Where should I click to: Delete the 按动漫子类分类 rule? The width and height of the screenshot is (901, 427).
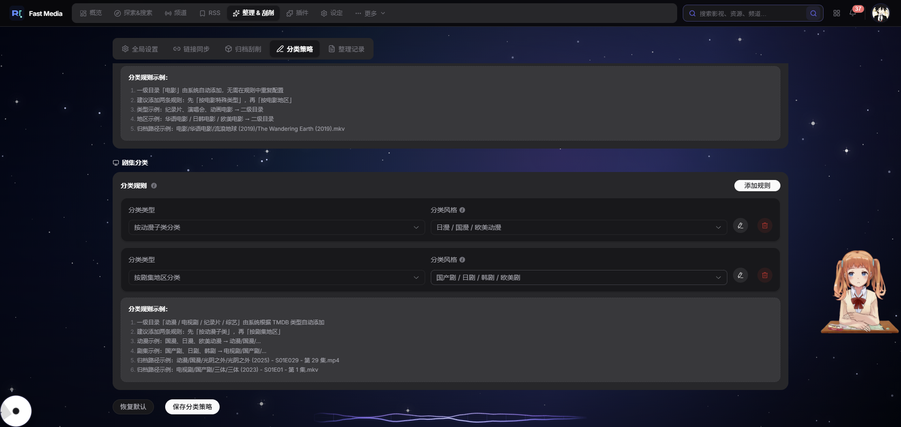pyautogui.click(x=764, y=226)
